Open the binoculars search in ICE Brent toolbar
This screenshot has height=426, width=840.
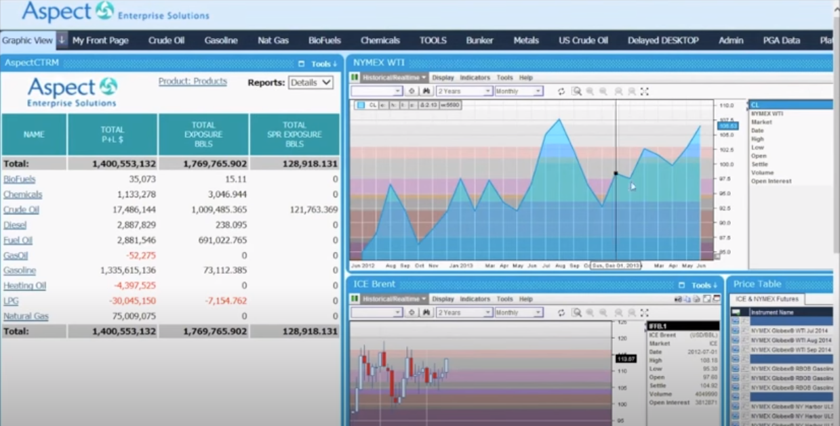tap(426, 312)
